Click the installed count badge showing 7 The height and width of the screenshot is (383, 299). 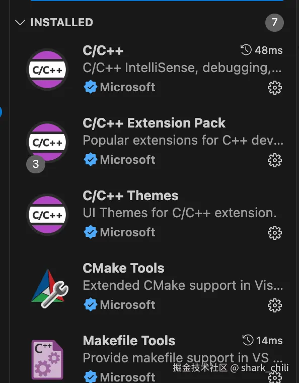tap(274, 23)
